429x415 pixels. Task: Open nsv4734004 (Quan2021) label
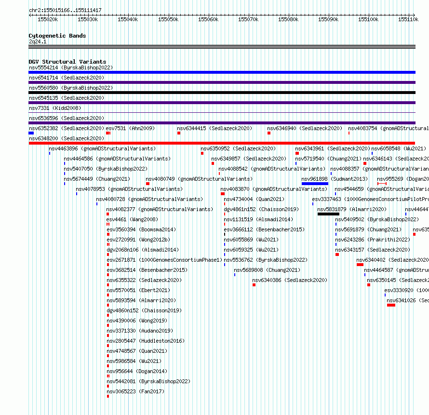click(x=254, y=199)
